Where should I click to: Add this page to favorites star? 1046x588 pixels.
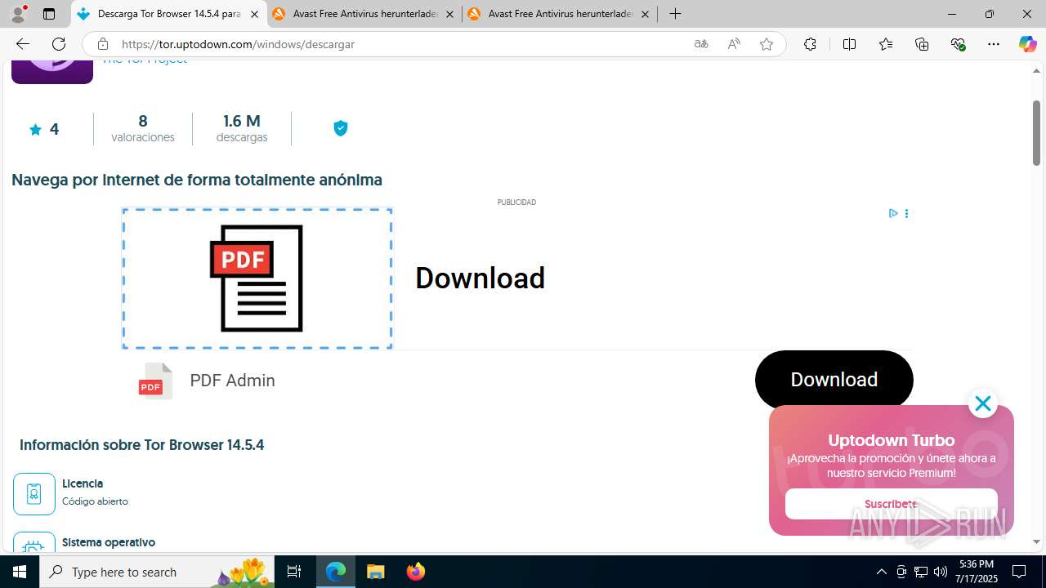[767, 44]
